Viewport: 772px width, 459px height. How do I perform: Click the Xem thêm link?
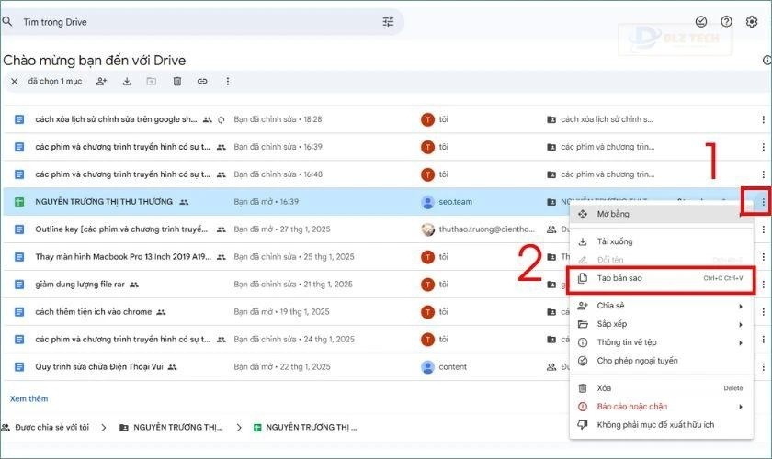pyautogui.click(x=29, y=399)
